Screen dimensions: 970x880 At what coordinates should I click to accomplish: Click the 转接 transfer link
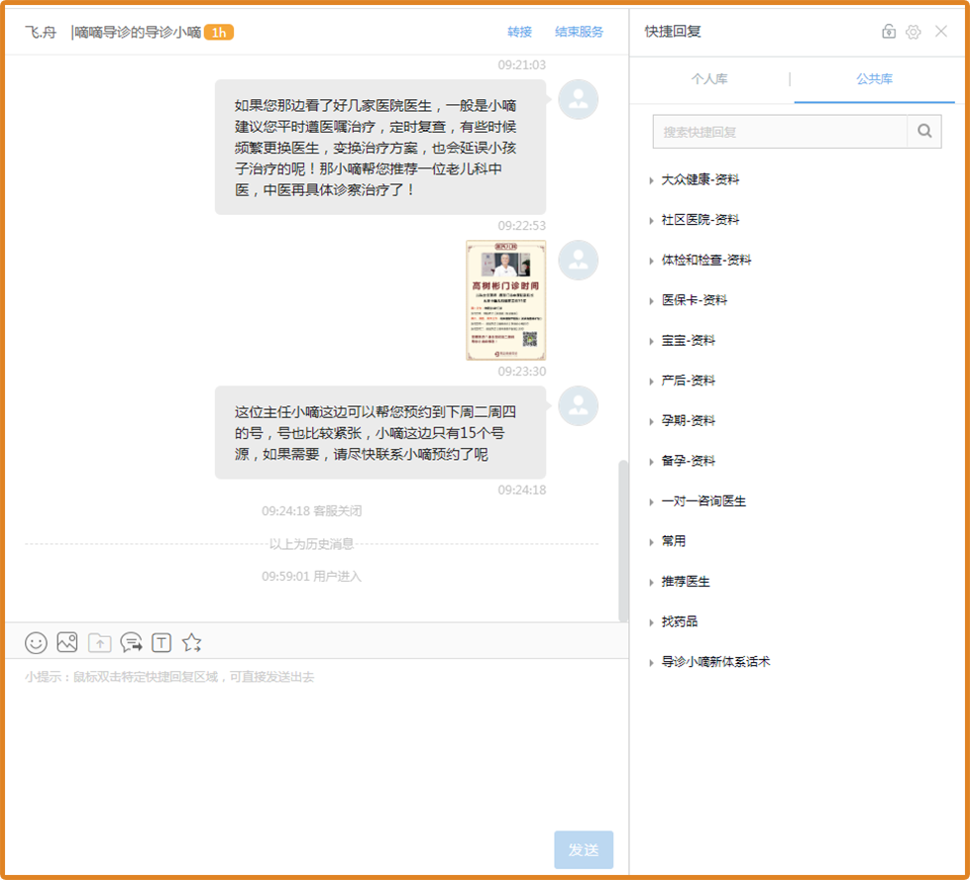(x=519, y=32)
